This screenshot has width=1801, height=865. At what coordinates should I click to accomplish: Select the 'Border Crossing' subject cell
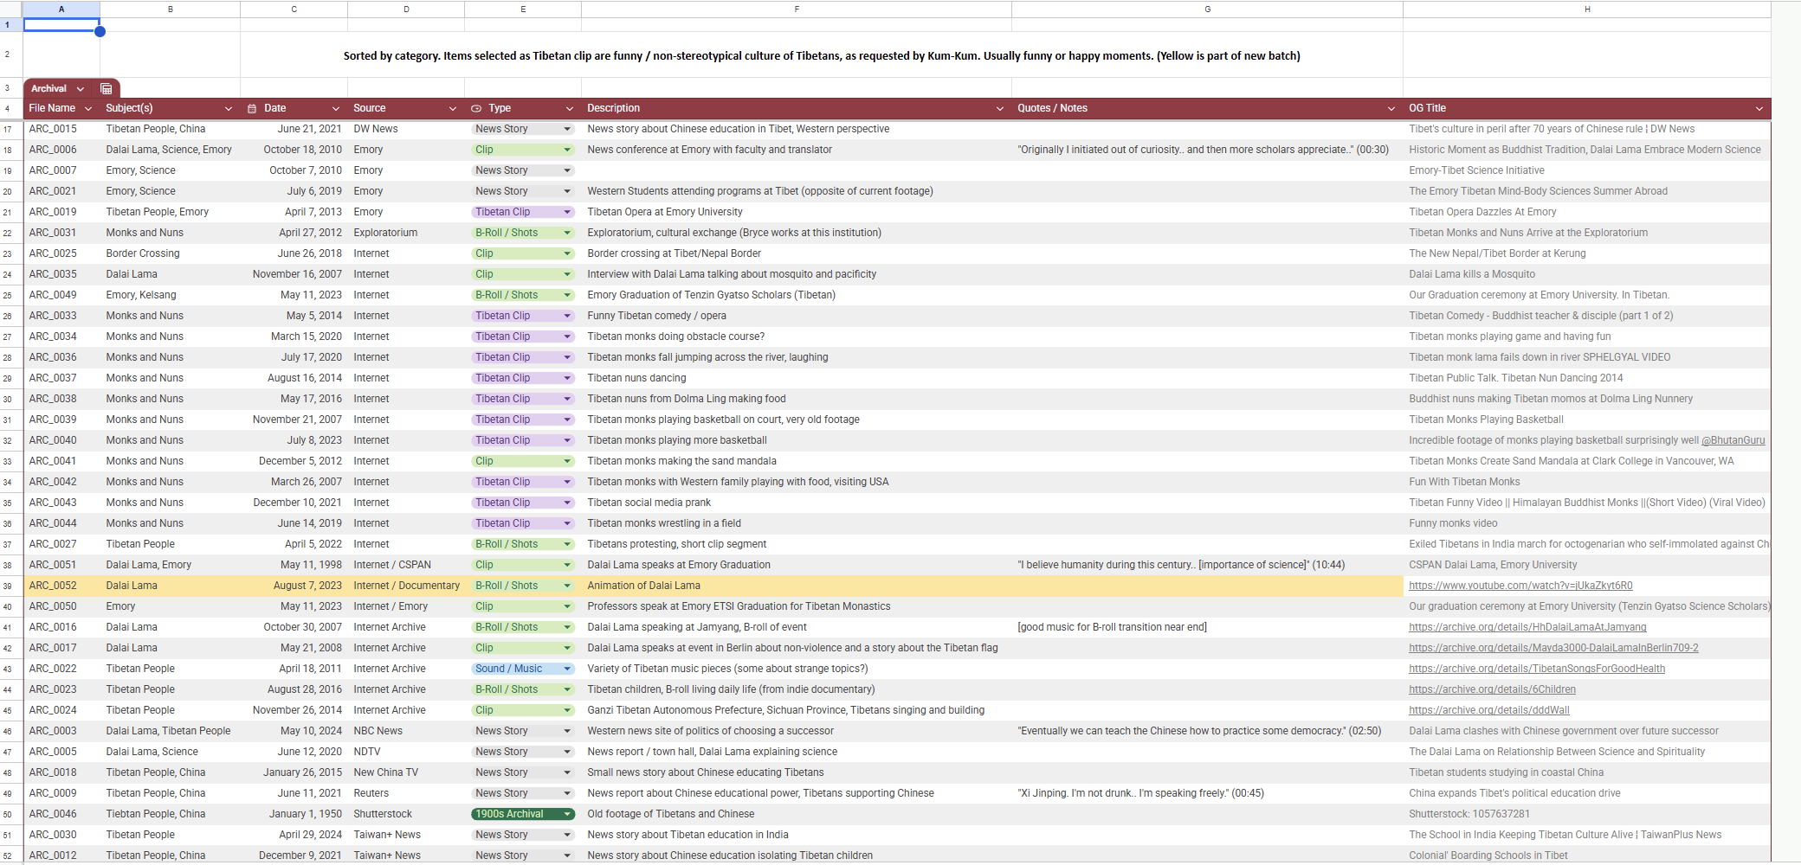[x=170, y=253]
